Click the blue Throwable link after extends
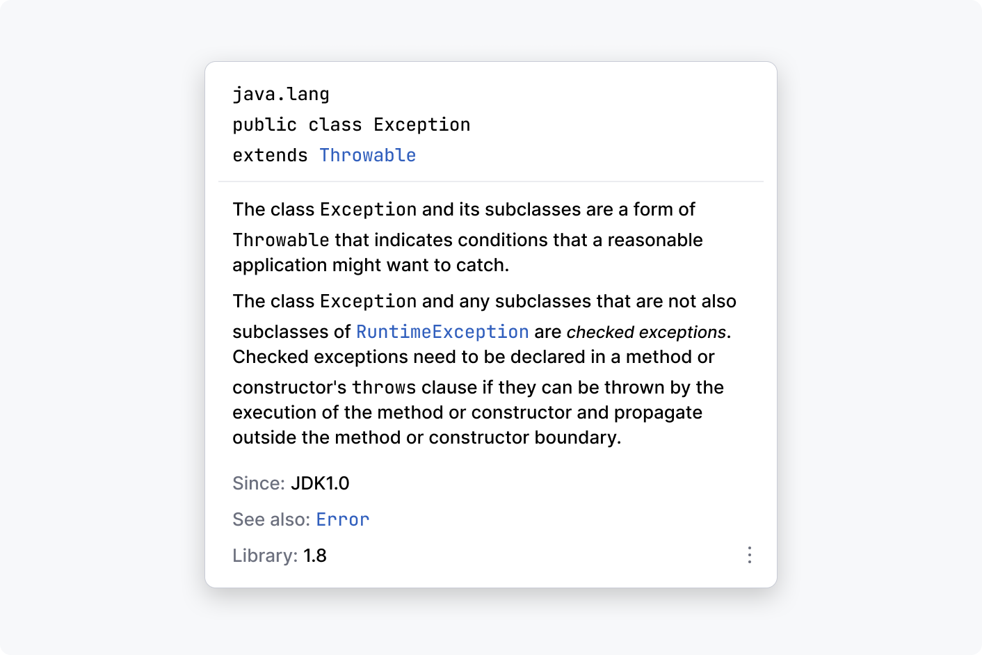The image size is (982, 655). click(367, 155)
